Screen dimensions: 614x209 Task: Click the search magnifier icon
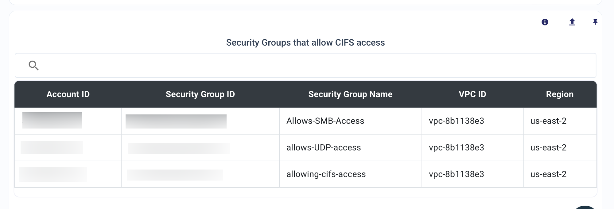(33, 65)
